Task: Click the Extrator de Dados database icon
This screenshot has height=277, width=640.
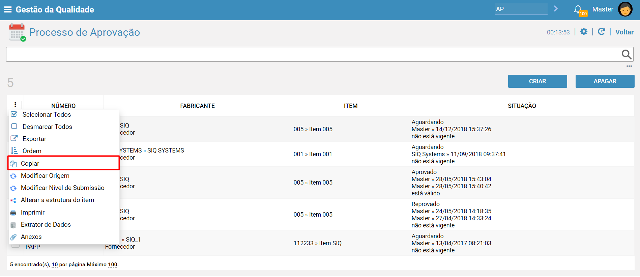Action: pos(13,225)
